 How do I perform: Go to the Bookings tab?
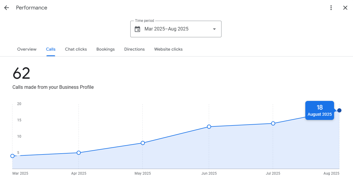coord(105,49)
